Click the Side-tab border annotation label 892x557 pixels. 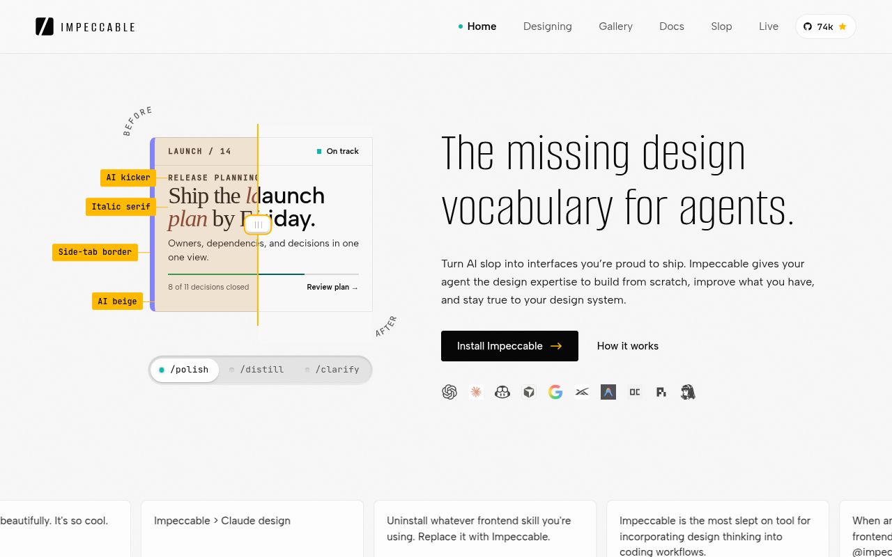(95, 252)
